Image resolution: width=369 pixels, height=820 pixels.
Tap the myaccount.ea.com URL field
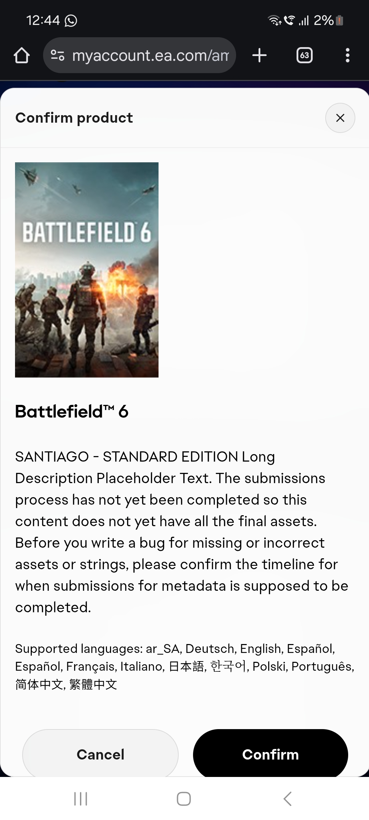click(150, 55)
